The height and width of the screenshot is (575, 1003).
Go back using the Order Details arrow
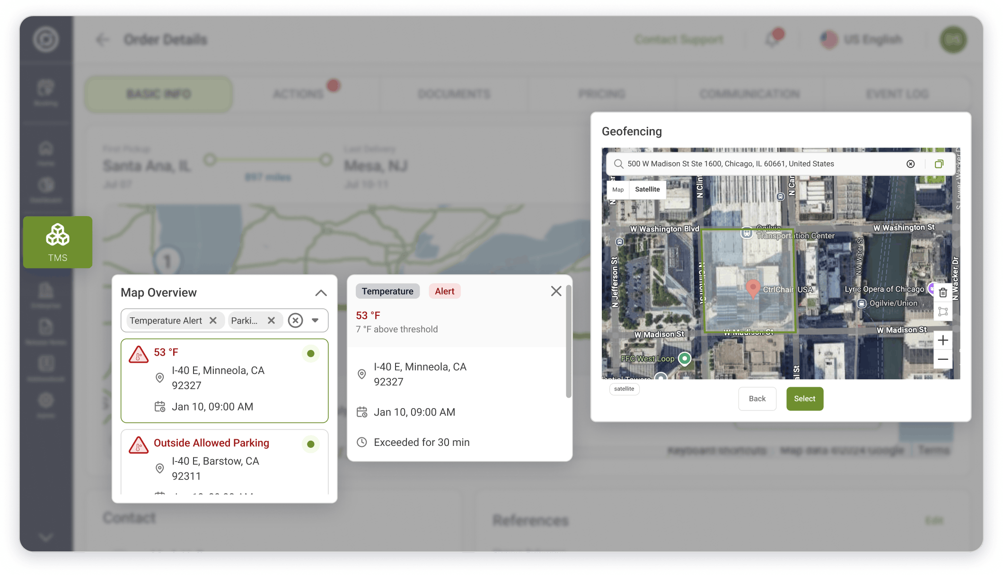[102, 40]
